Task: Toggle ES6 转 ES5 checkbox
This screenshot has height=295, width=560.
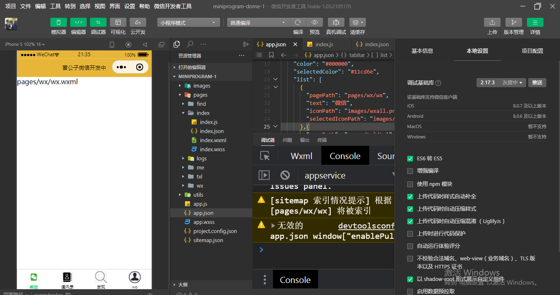Action: pyautogui.click(x=410, y=159)
